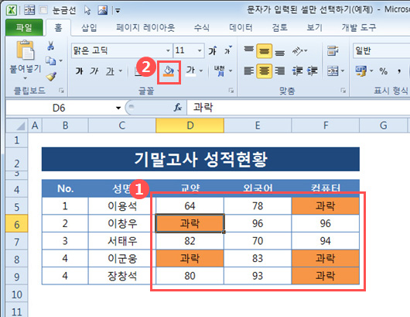Select column D header

click(190, 126)
